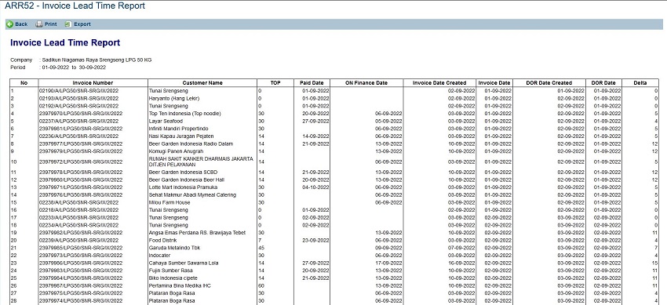667x305 pixels.
Task: Click Invoice Date Created 16-09-2022
Action: point(461,263)
